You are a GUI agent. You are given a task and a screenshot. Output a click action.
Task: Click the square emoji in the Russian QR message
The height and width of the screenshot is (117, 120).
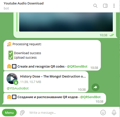[x=14, y=97]
